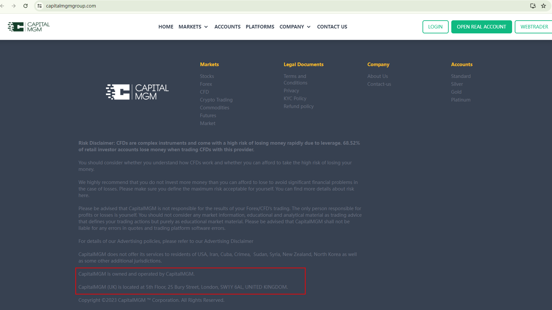
Task: Expand the MARKETS dropdown chevron
Action: click(x=206, y=27)
